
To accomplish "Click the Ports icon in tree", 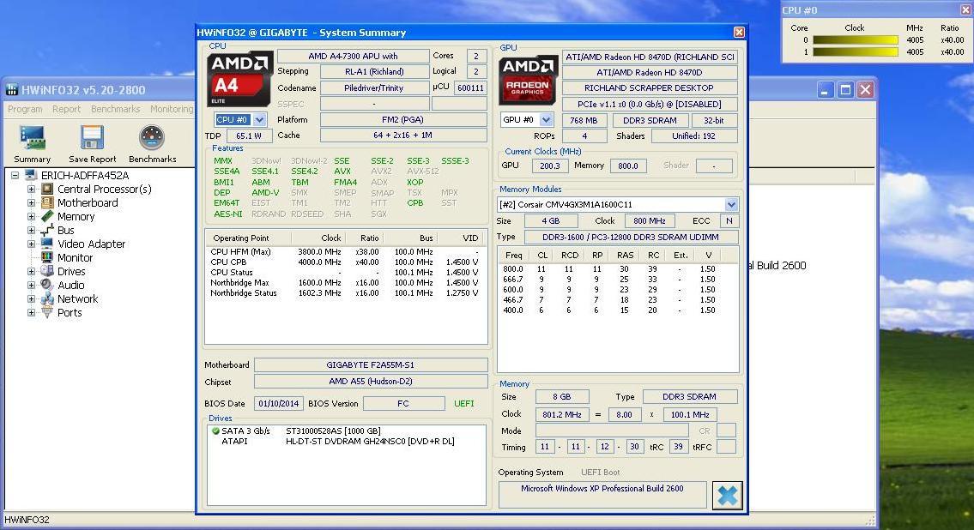I will (47, 312).
